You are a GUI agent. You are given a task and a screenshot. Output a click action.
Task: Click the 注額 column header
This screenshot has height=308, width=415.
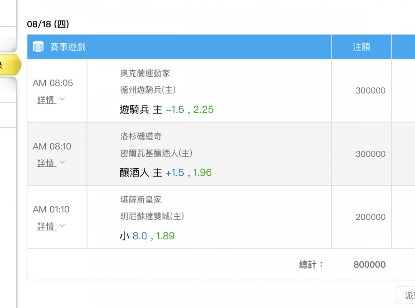(x=361, y=47)
